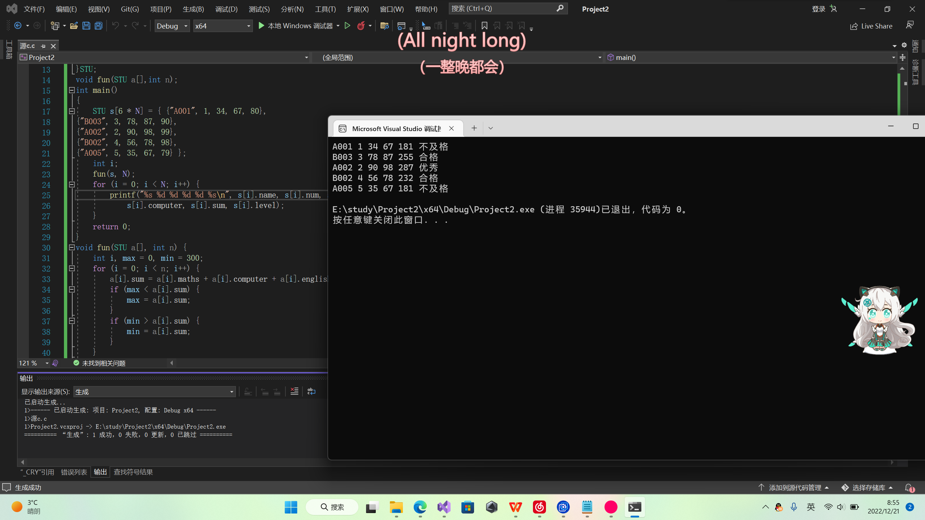Pin the 源c.c document tab
925x520 pixels.
pyautogui.click(x=43, y=46)
